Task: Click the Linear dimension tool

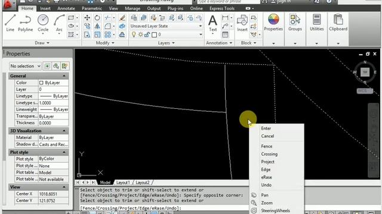Action: point(225,18)
